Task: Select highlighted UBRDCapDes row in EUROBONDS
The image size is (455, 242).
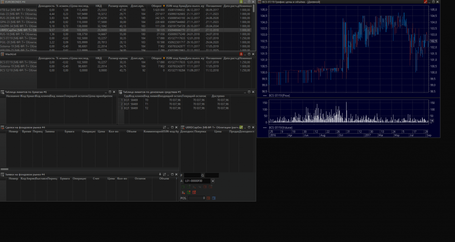Action: [126, 30]
